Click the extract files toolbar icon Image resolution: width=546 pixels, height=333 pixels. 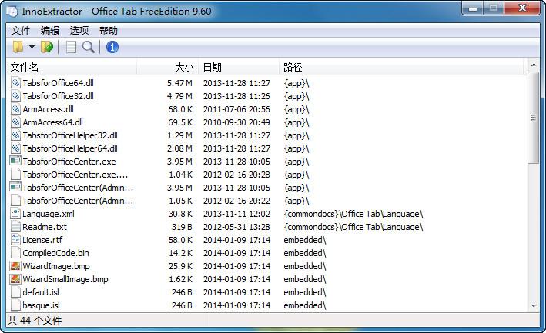point(47,47)
